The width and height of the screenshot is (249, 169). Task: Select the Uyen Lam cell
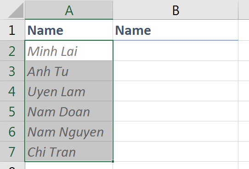[69, 91]
